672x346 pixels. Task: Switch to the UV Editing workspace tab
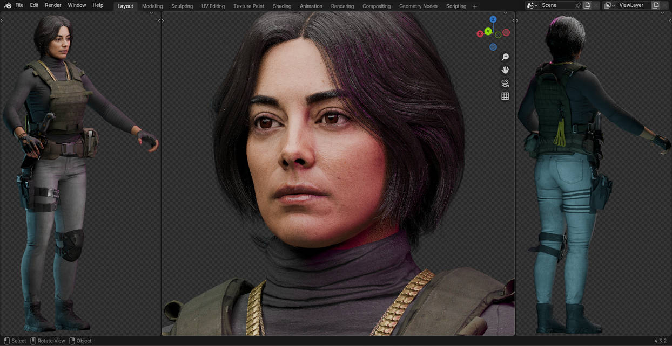pyautogui.click(x=213, y=6)
